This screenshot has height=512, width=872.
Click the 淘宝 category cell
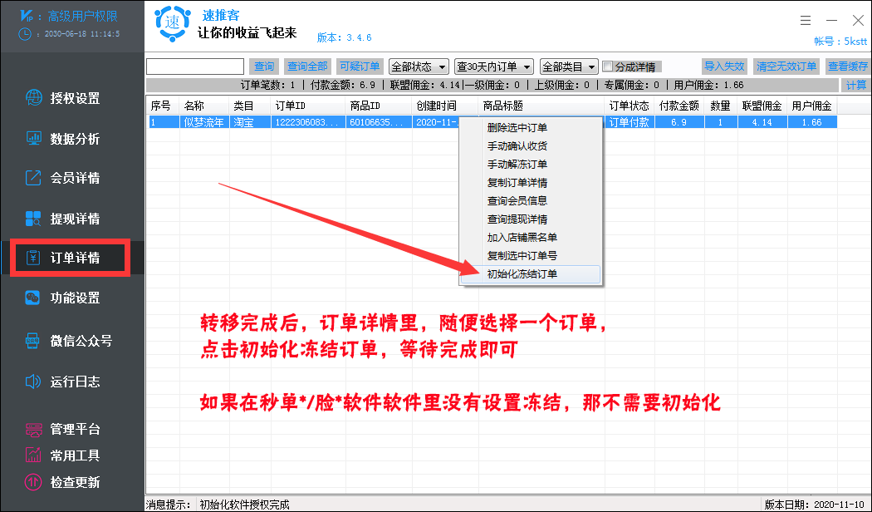[x=250, y=122]
